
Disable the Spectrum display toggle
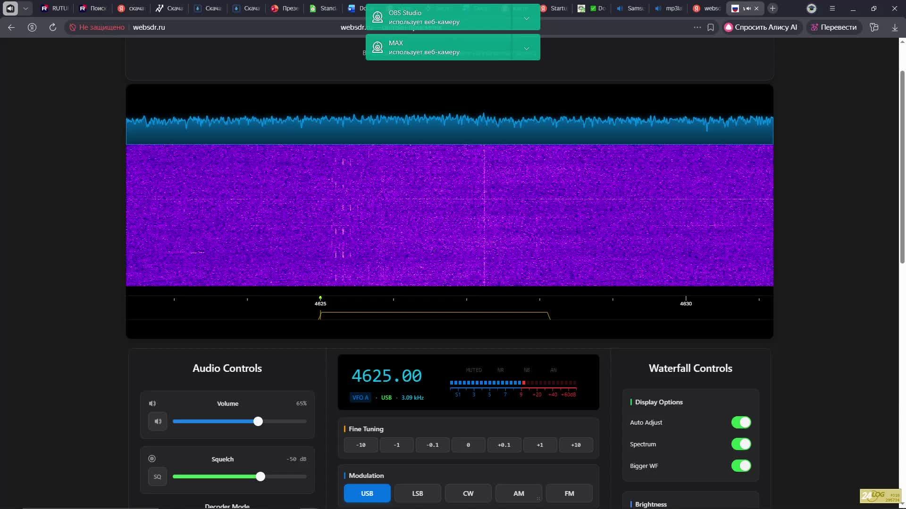[x=741, y=444]
